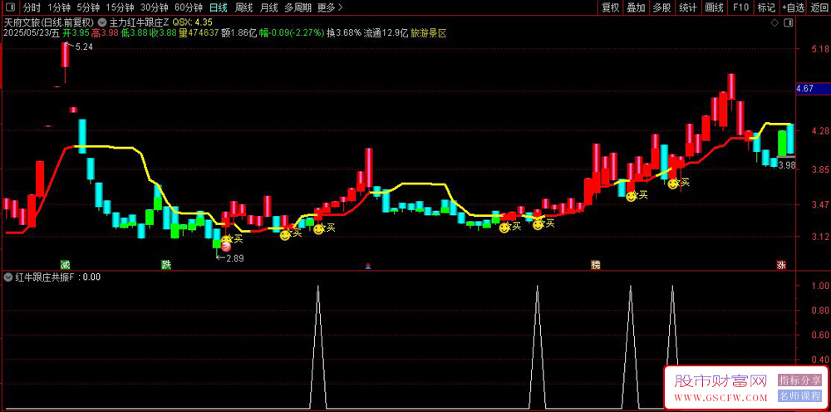Expand dropdown beside 红牛跟庄共振F indicator
Screen dimensions: 831x412
pos(7,277)
